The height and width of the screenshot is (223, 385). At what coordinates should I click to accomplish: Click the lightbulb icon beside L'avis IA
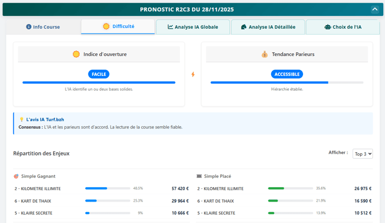click(21, 119)
